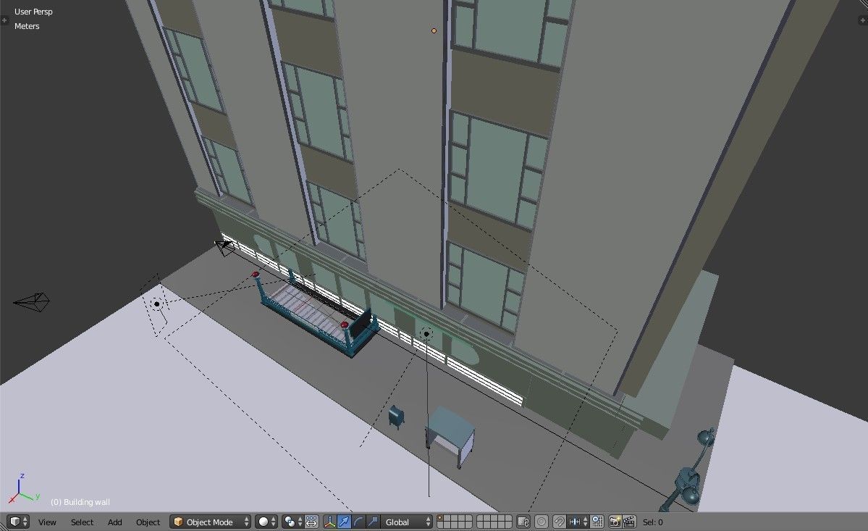The width and height of the screenshot is (868, 531).
Task: Open the Global transform orientation dropdown
Action: (x=405, y=522)
